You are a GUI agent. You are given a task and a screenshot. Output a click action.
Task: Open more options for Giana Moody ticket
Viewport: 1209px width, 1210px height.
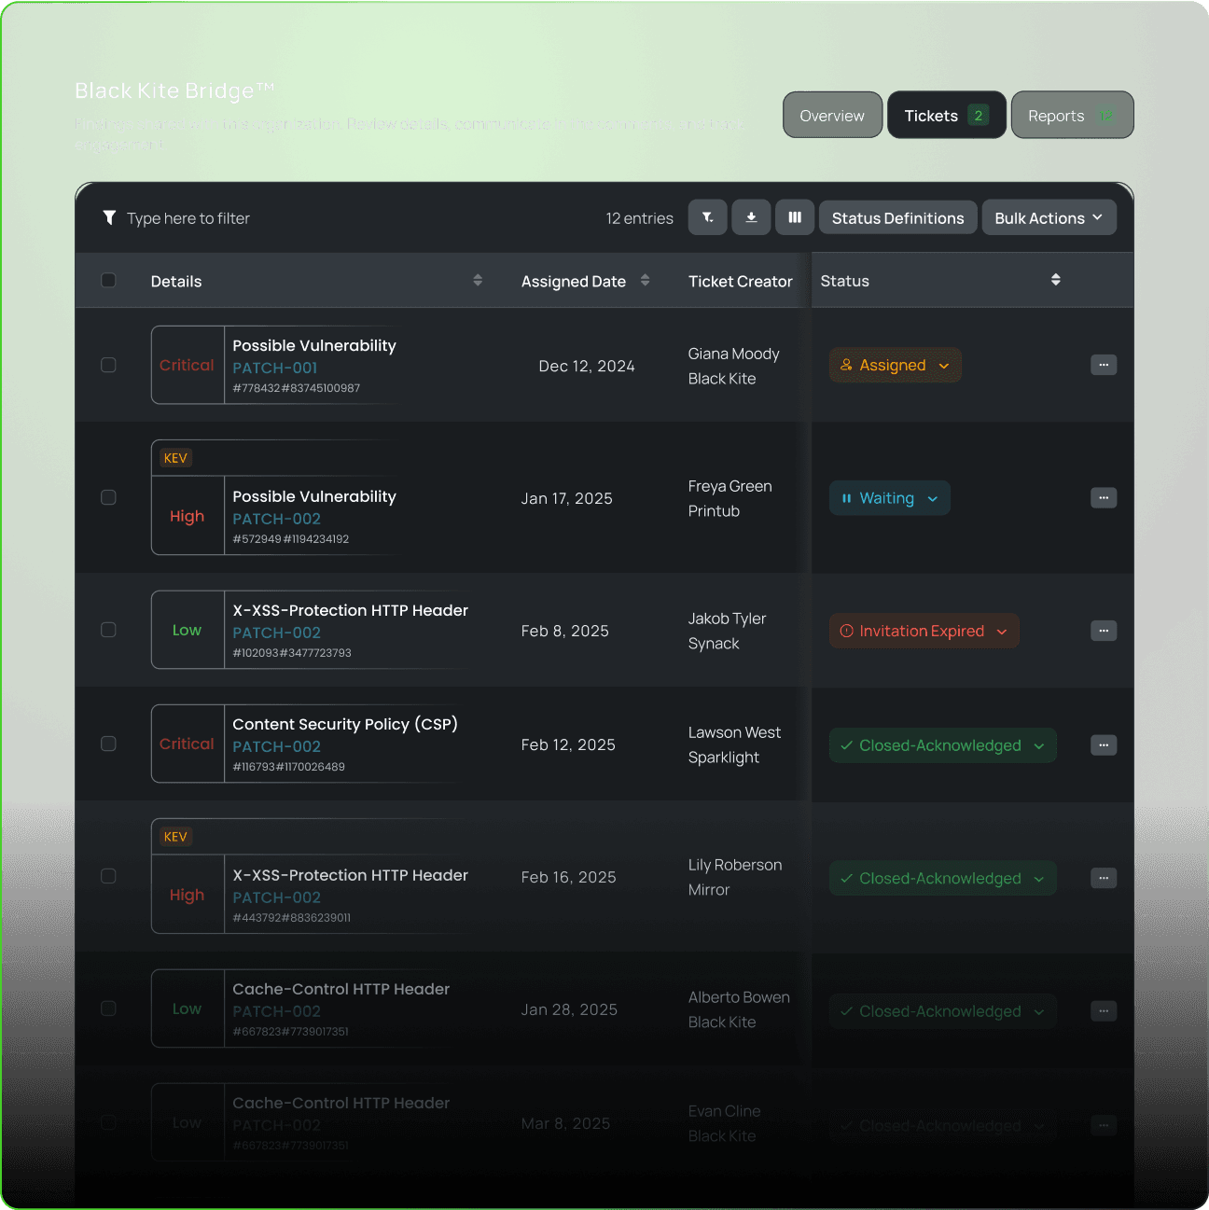pyautogui.click(x=1103, y=365)
